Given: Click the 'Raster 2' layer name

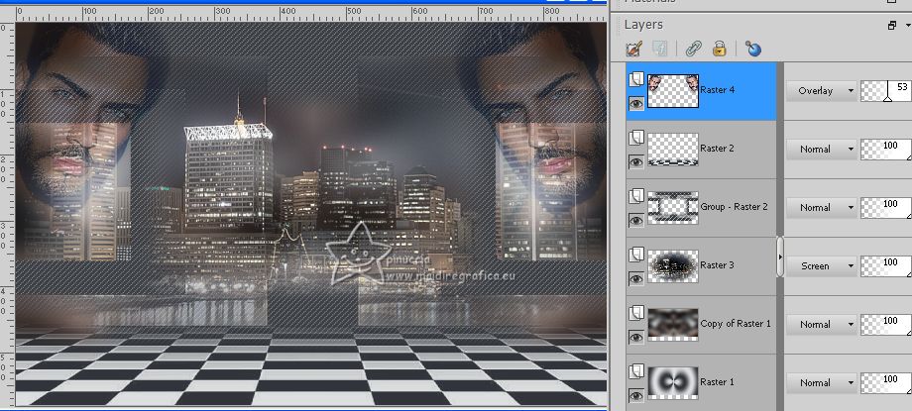Looking at the screenshot, I should pyautogui.click(x=717, y=149).
